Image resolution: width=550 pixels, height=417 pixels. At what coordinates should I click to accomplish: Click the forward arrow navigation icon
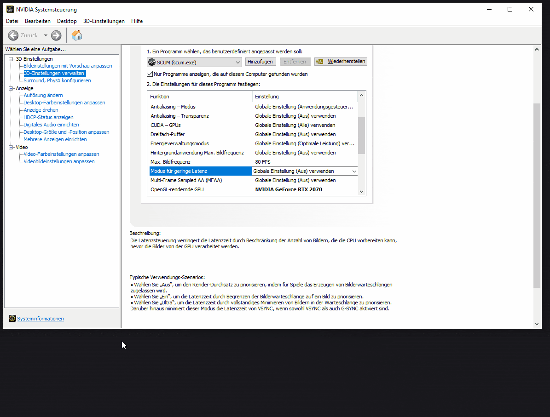coord(56,35)
